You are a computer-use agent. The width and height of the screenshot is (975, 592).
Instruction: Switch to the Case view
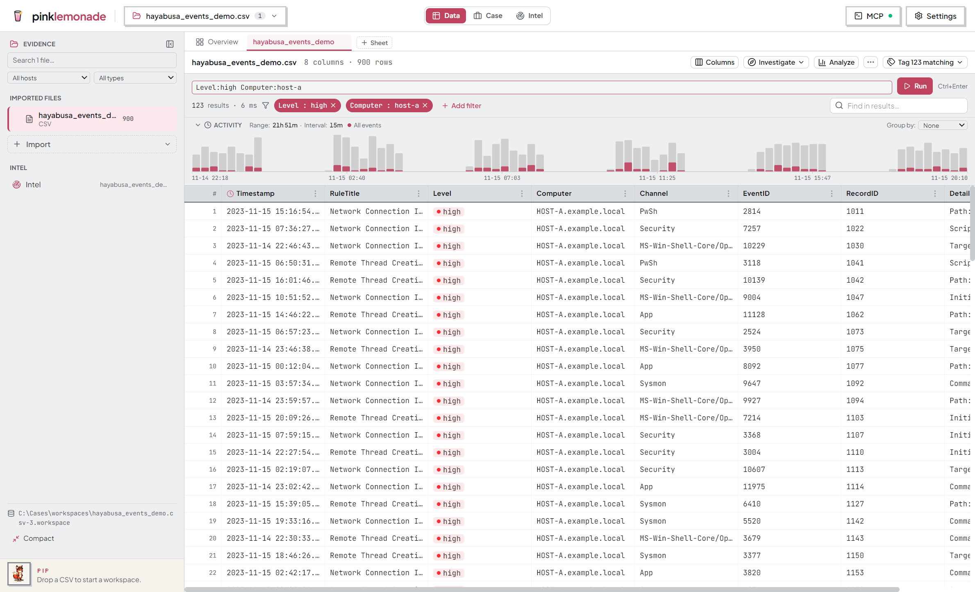click(488, 16)
